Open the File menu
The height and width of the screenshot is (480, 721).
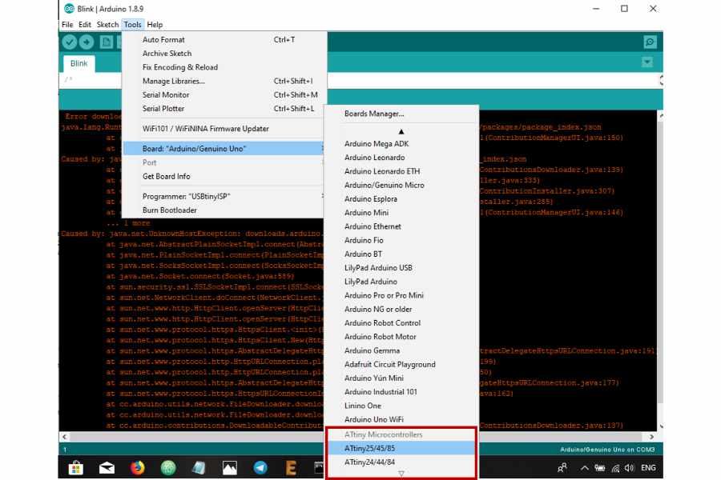pos(67,24)
